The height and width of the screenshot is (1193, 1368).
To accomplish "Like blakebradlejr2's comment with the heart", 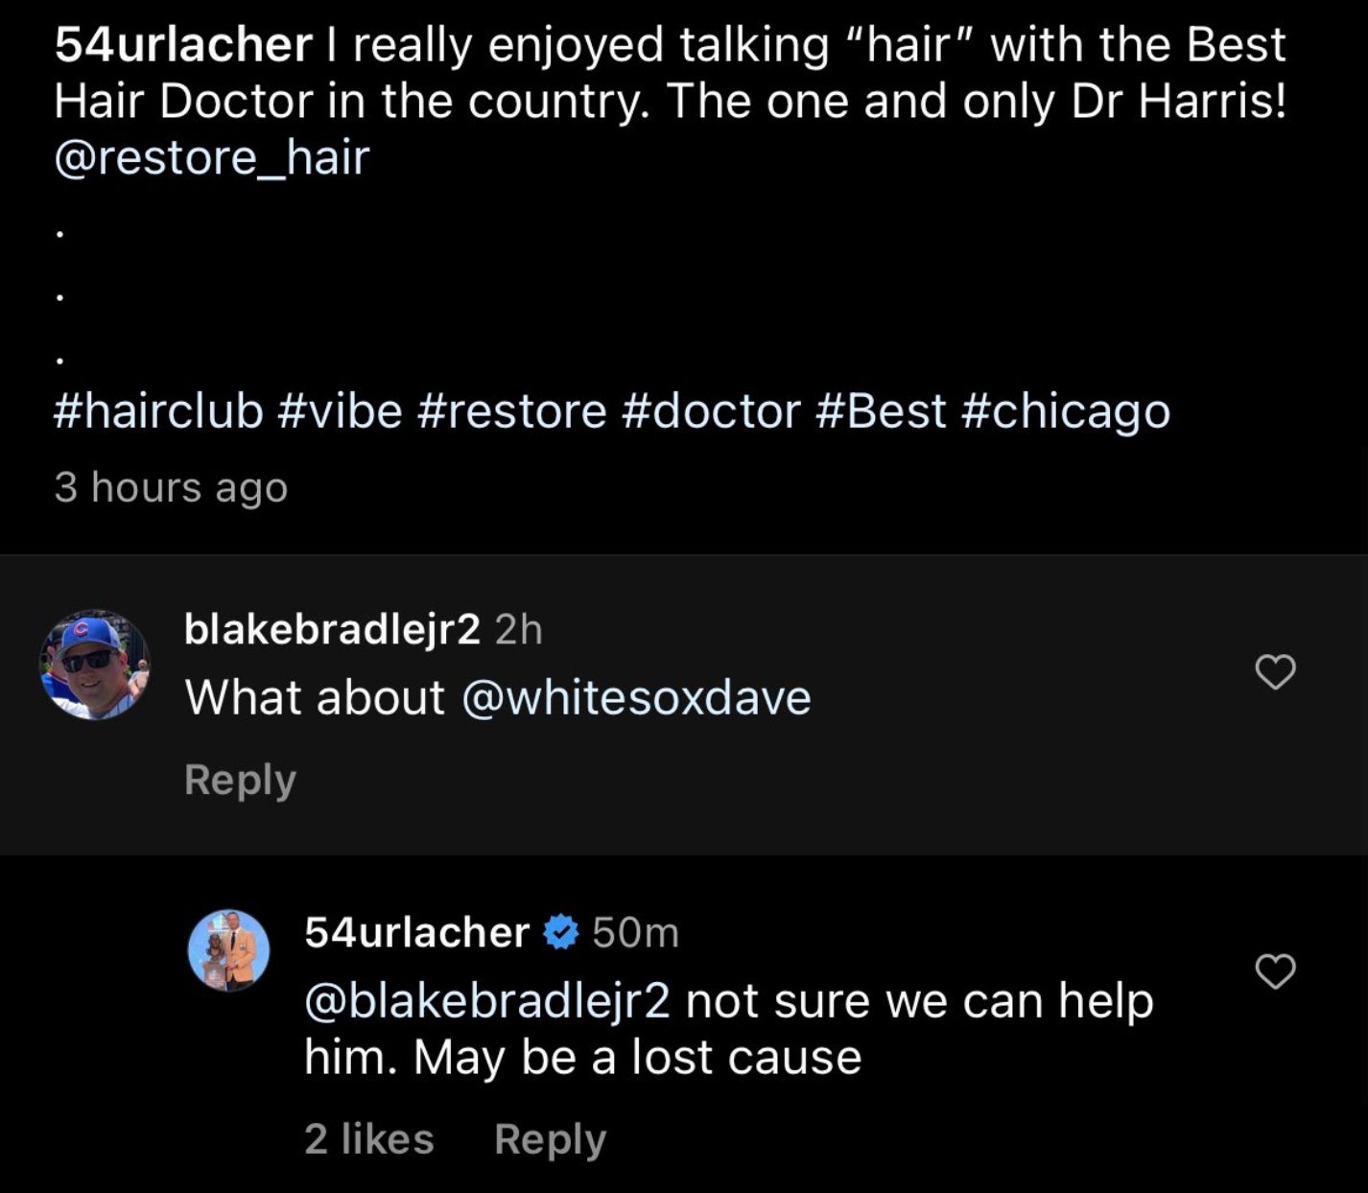I will 1275,672.
